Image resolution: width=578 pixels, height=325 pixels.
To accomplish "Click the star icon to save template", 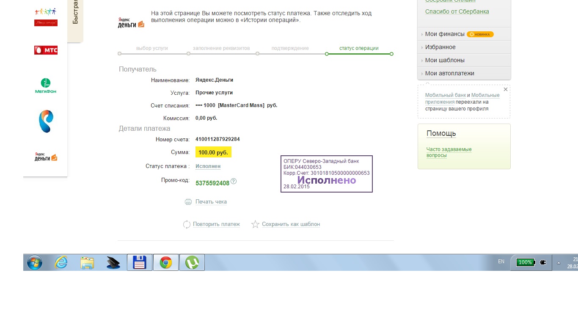I will (255, 224).
